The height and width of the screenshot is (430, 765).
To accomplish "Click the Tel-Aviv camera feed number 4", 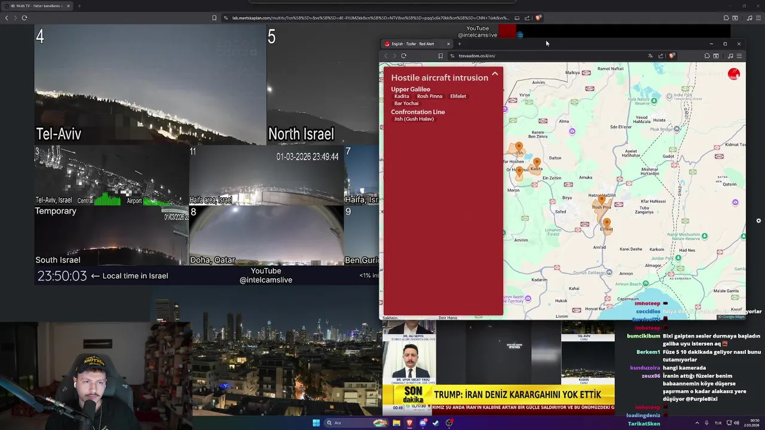I will point(150,84).
